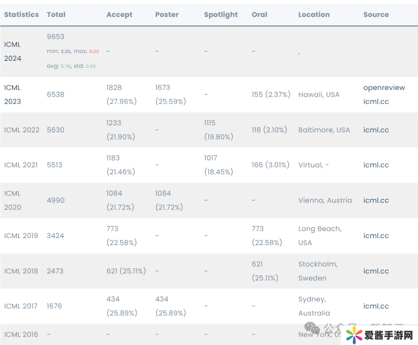
Task: Click the Location column header
Action: tap(314, 15)
